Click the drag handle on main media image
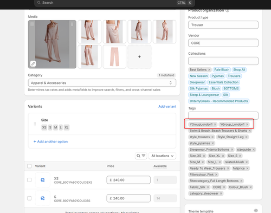The image size is (271, 213). (72, 24)
